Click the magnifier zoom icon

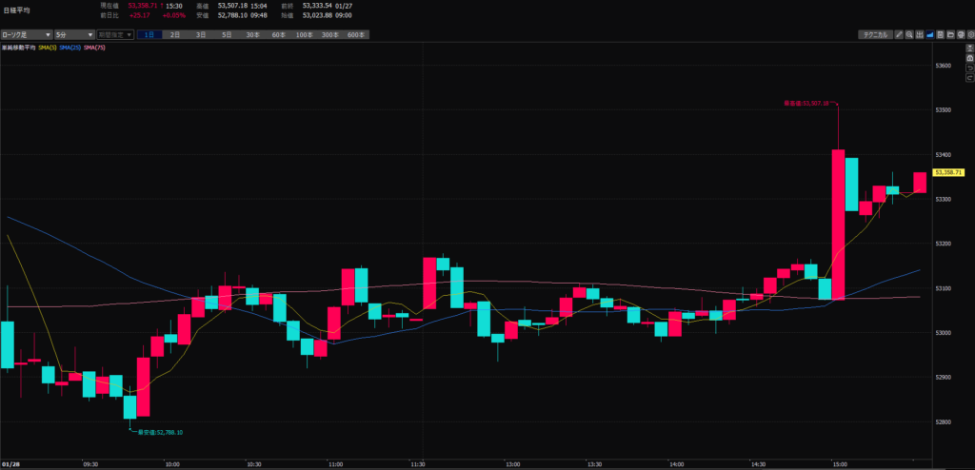(911, 34)
